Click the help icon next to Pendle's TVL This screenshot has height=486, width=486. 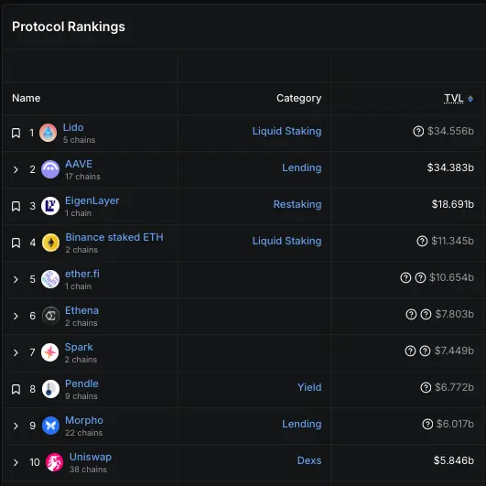point(426,387)
